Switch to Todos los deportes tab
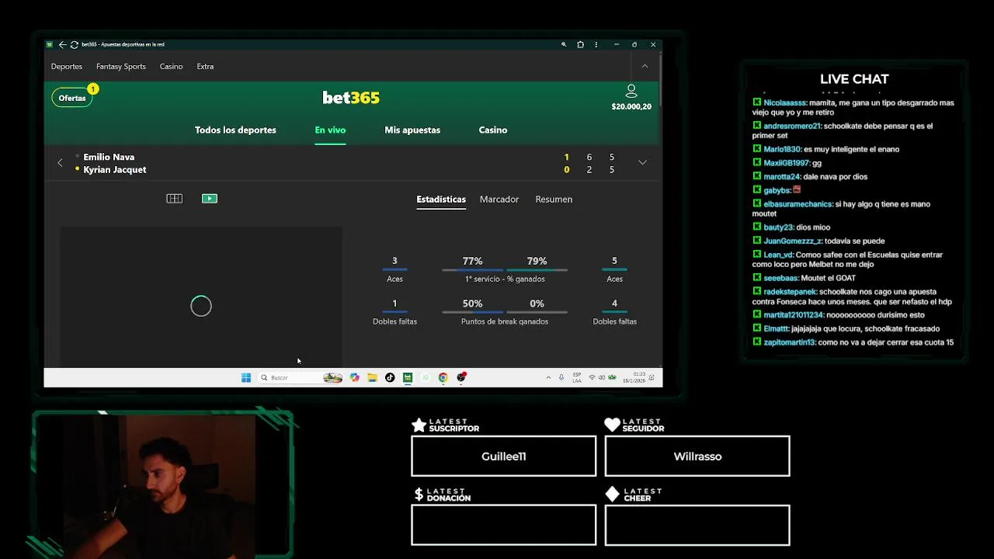The height and width of the screenshot is (559, 994). (235, 130)
